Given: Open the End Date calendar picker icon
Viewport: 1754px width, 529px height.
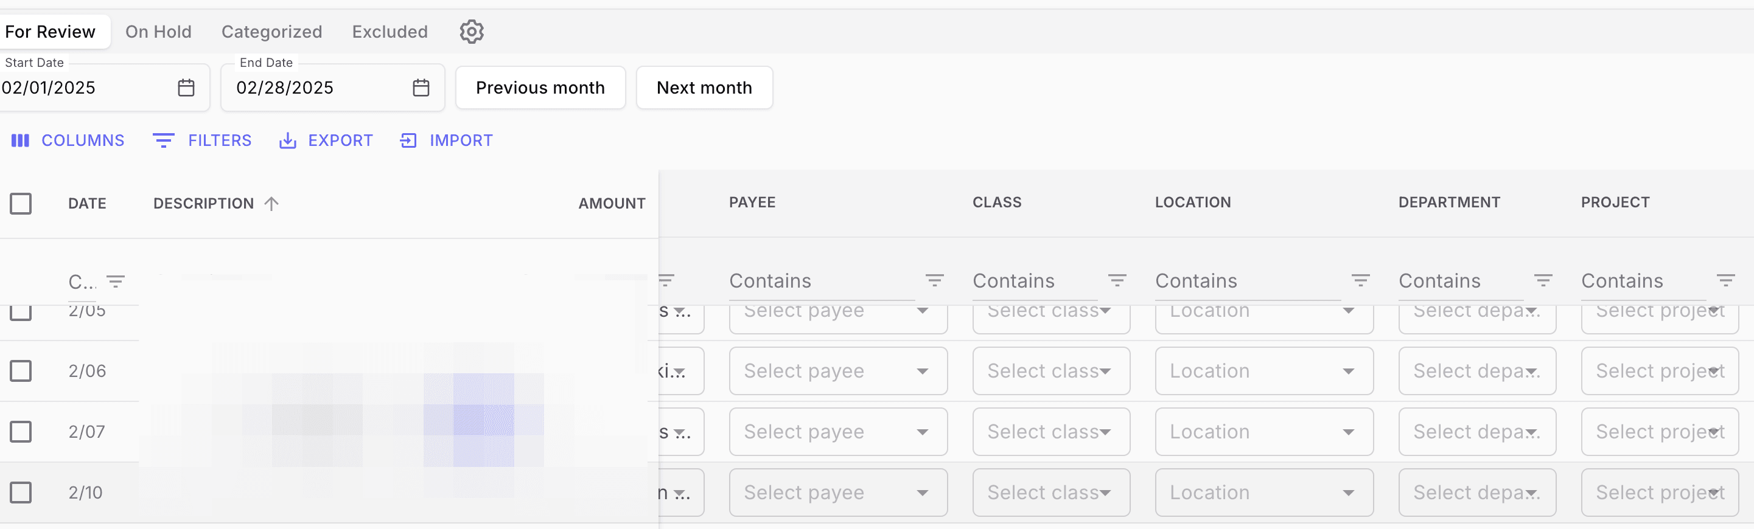Looking at the screenshot, I should [421, 88].
